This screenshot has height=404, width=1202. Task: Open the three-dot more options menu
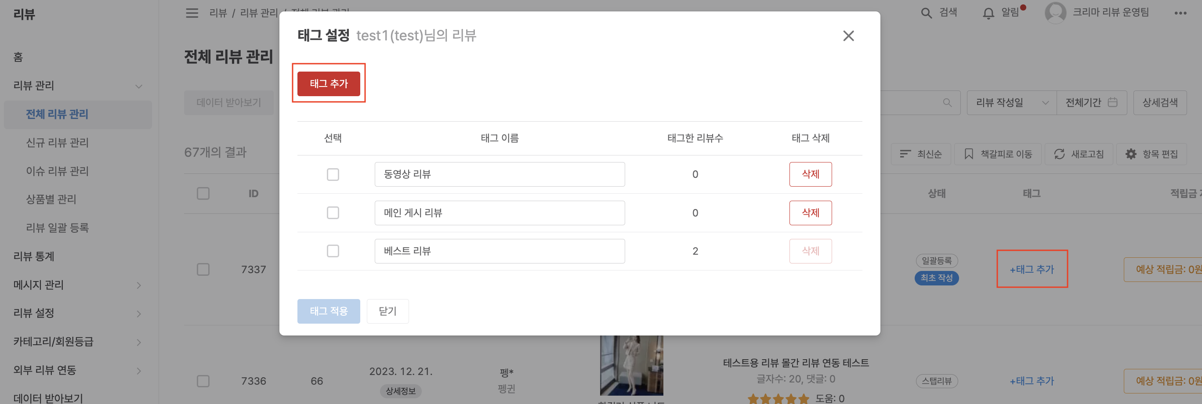tap(1180, 13)
